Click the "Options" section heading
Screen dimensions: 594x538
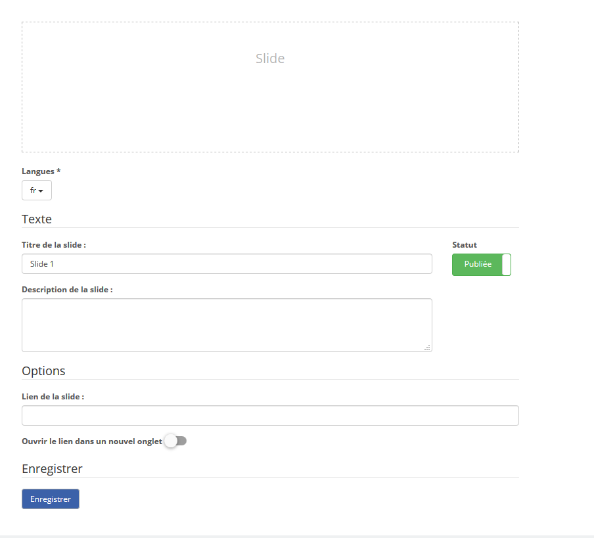[x=43, y=371]
